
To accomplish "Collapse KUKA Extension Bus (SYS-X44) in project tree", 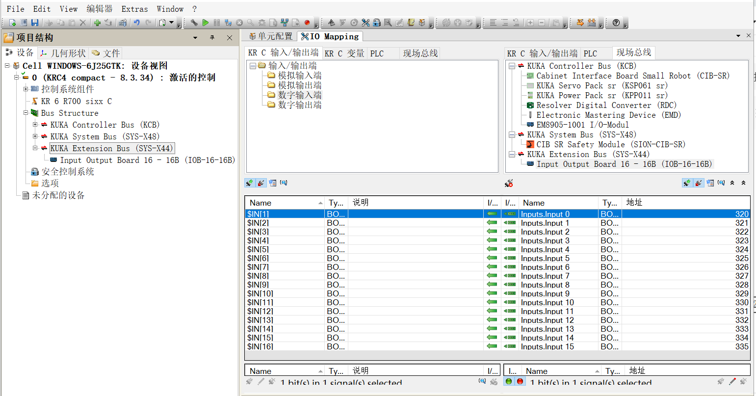I will tap(35, 148).
